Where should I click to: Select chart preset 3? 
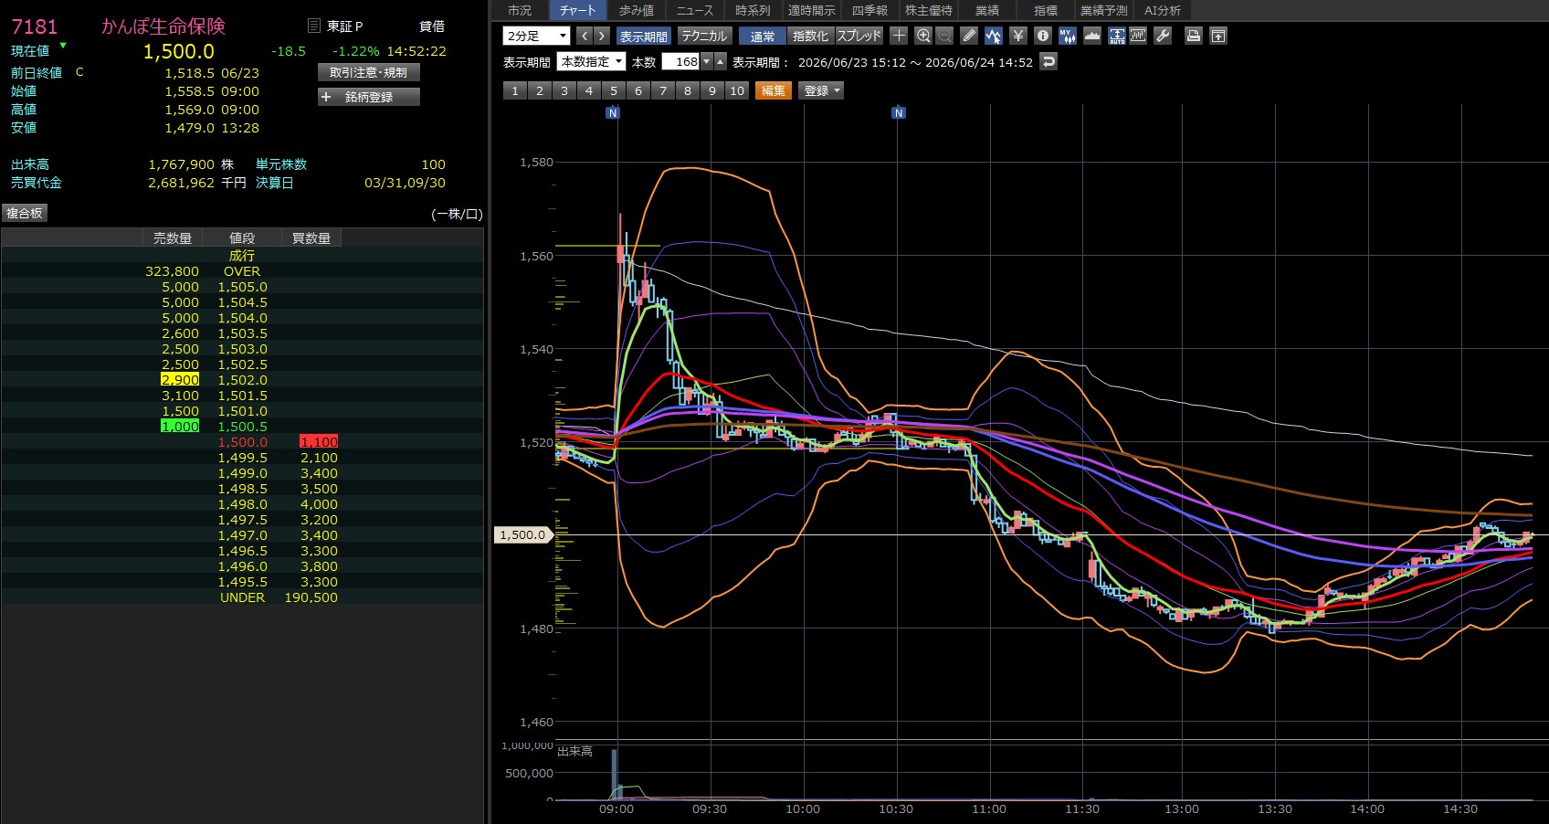tap(564, 90)
